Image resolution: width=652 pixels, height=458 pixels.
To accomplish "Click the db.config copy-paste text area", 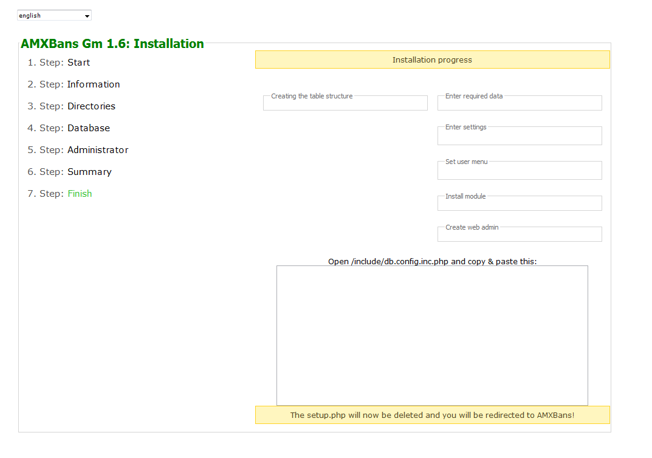I will coord(432,335).
